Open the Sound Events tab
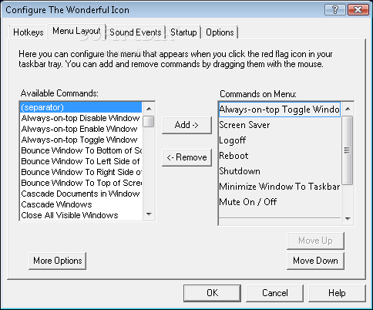Viewport: 373px width, 310px height. tap(136, 32)
